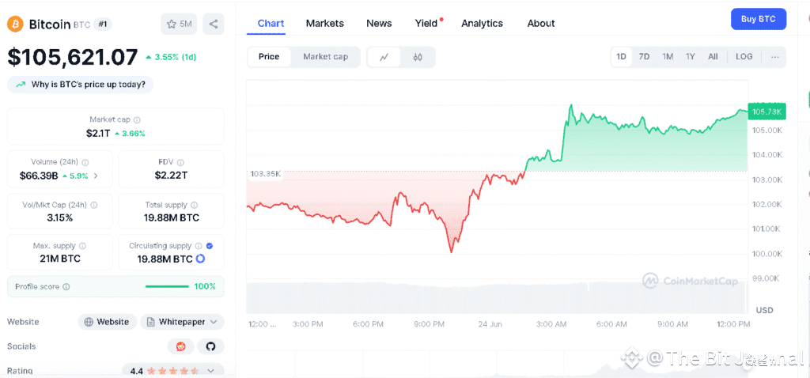Image resolution: width=810 pixels, height=378 pixels.
Task: Show Max. supply info icon
Action: (x=82, y=246)
